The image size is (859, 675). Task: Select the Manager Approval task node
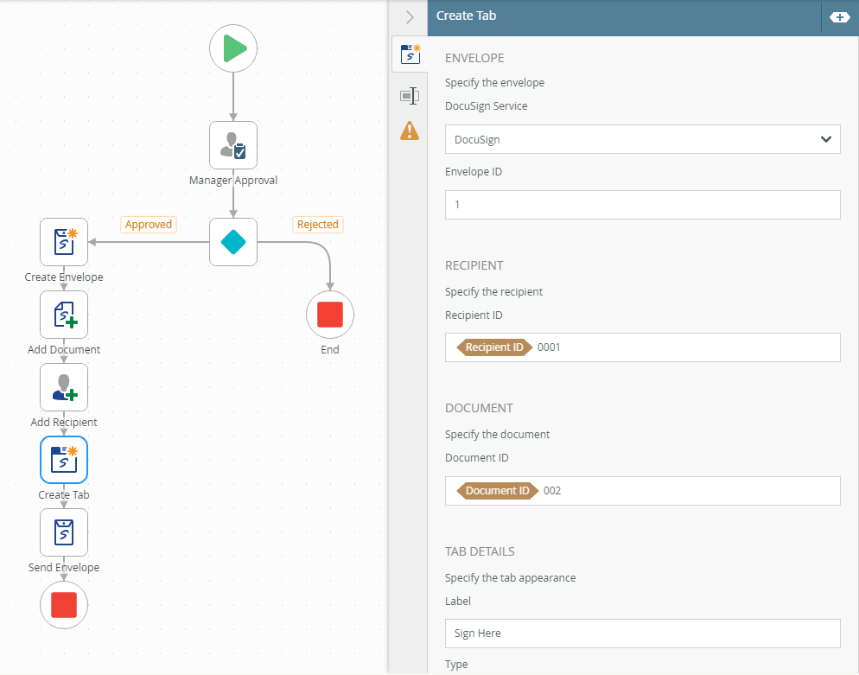[233, 145]
